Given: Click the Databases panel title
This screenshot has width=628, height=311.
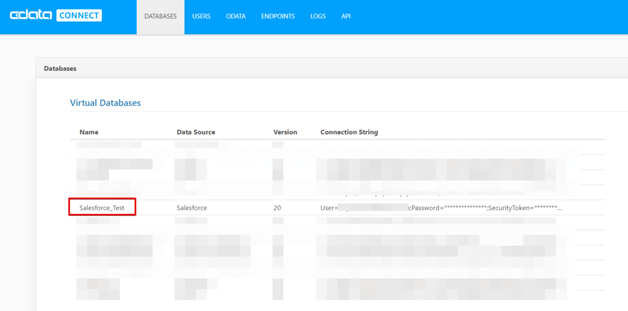Looking at the screenshot, I should tap(60, 68).
